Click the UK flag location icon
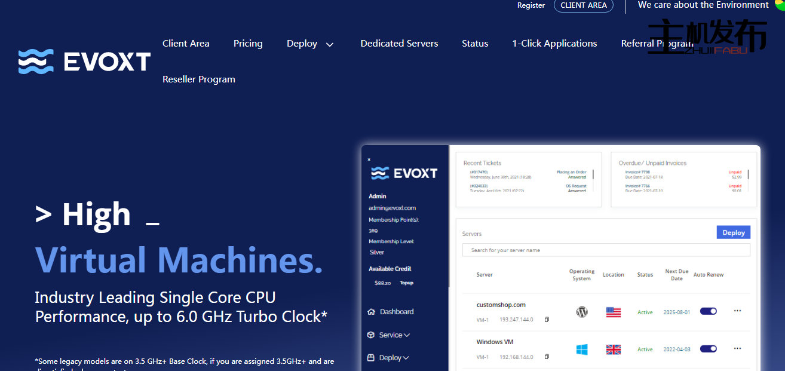The image size is (785, 371). 613,349
